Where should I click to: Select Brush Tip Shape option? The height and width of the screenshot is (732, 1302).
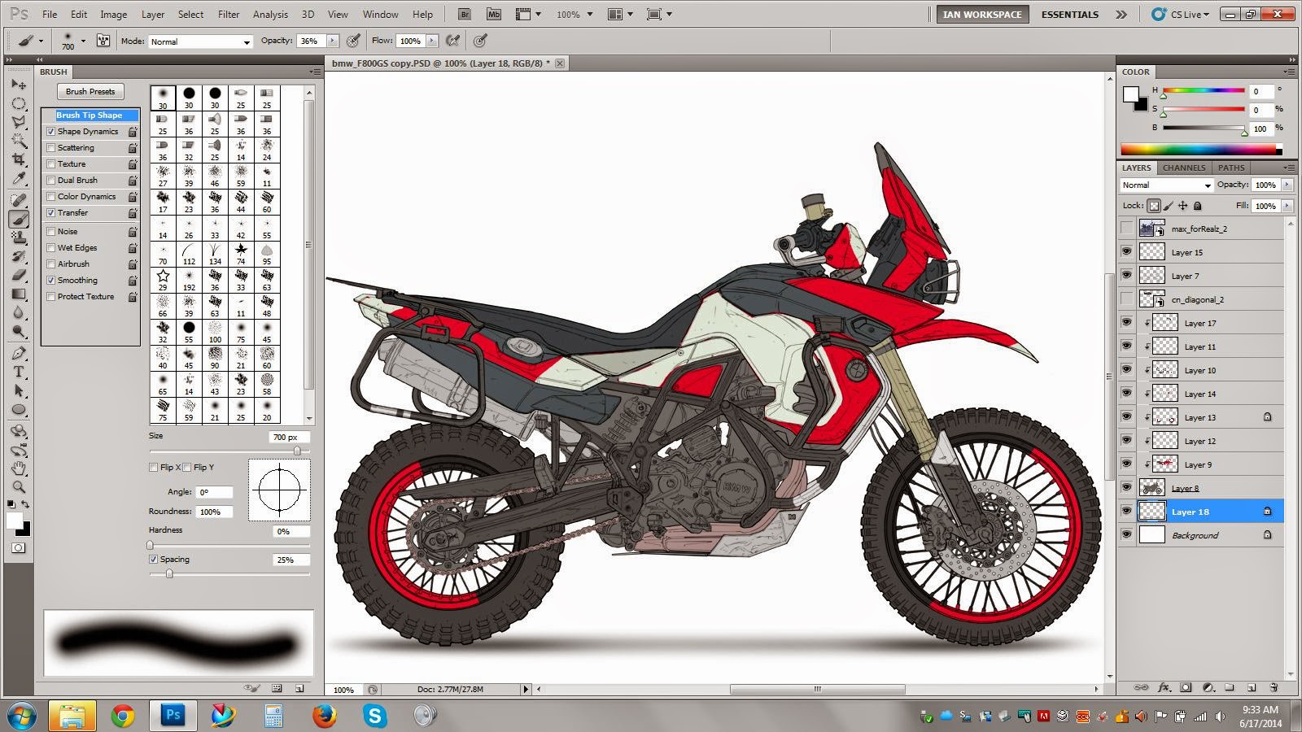pos(90,115)
